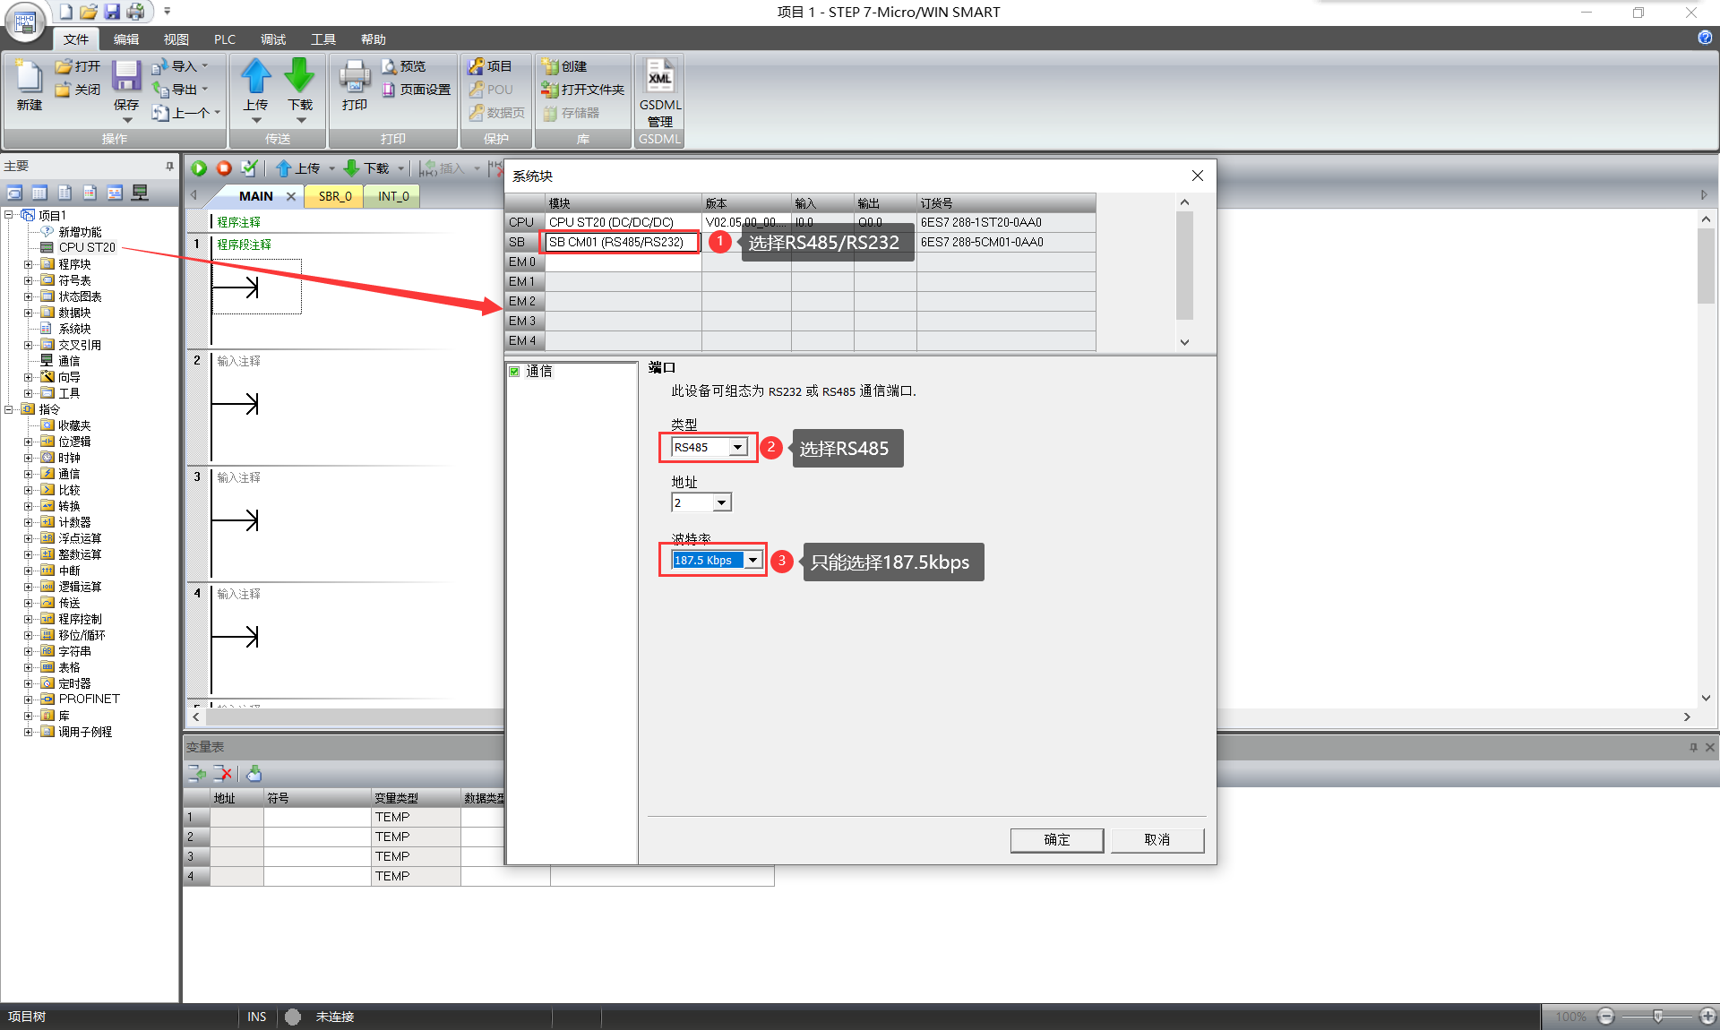The image size is (1720, 1030).
Task: Click the CPU ST20 (DC/DC/DC) module cell
Action: [x=623, y=222]
